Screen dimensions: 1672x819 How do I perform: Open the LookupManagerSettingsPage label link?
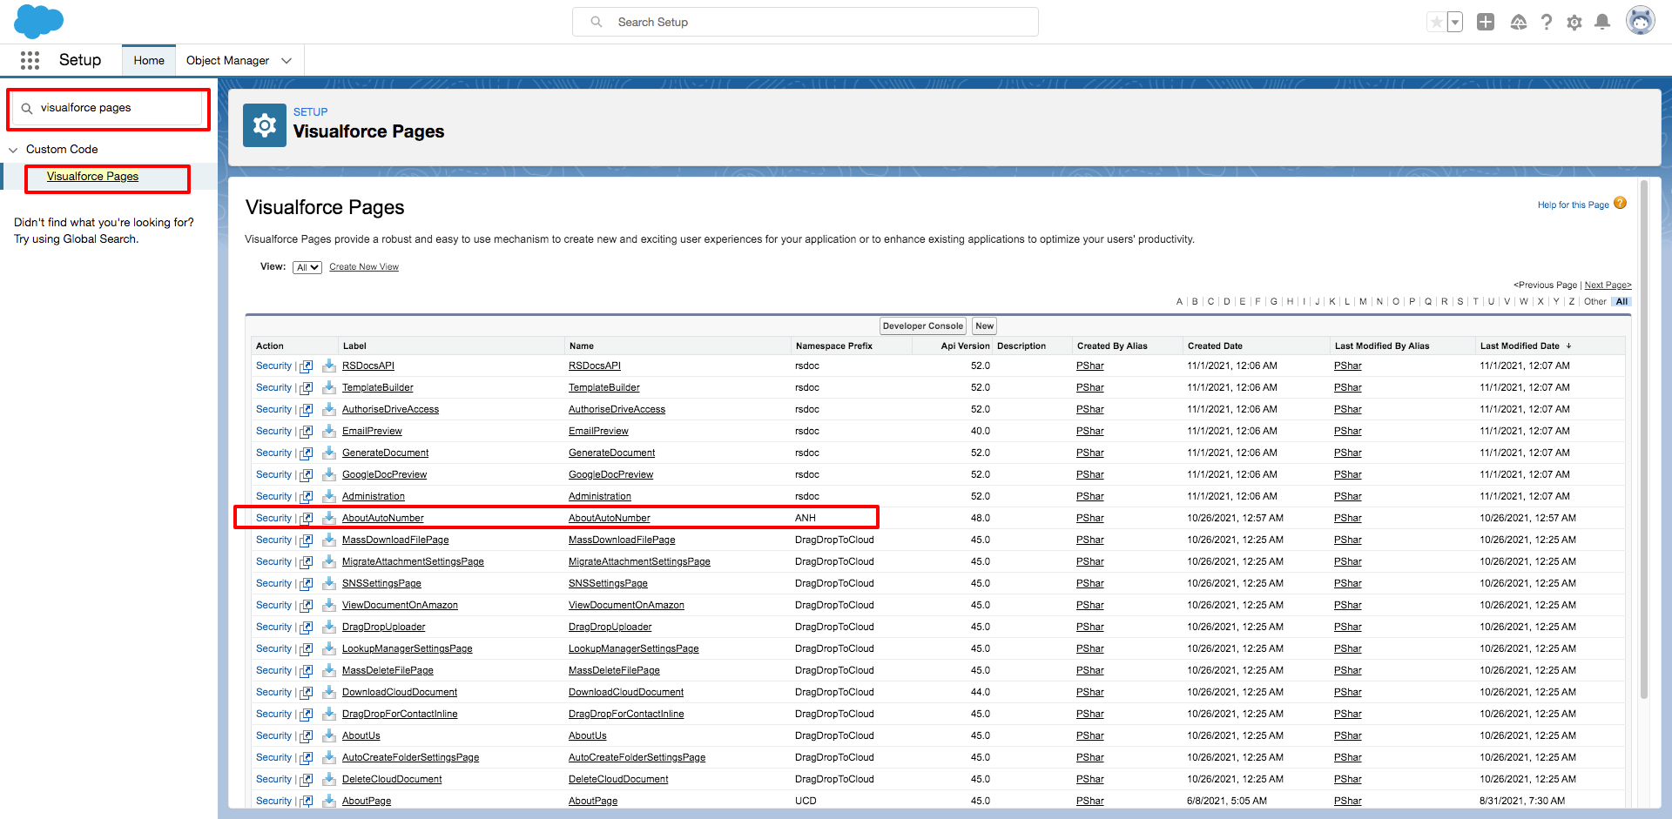pyautogui.click(x=407, y=648)
